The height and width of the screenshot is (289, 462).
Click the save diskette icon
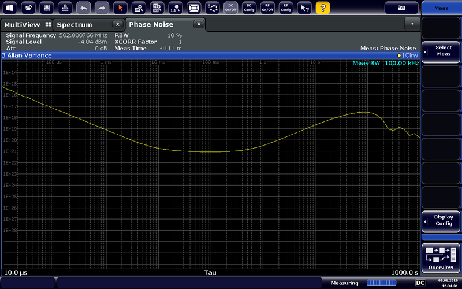coord(48,8)
